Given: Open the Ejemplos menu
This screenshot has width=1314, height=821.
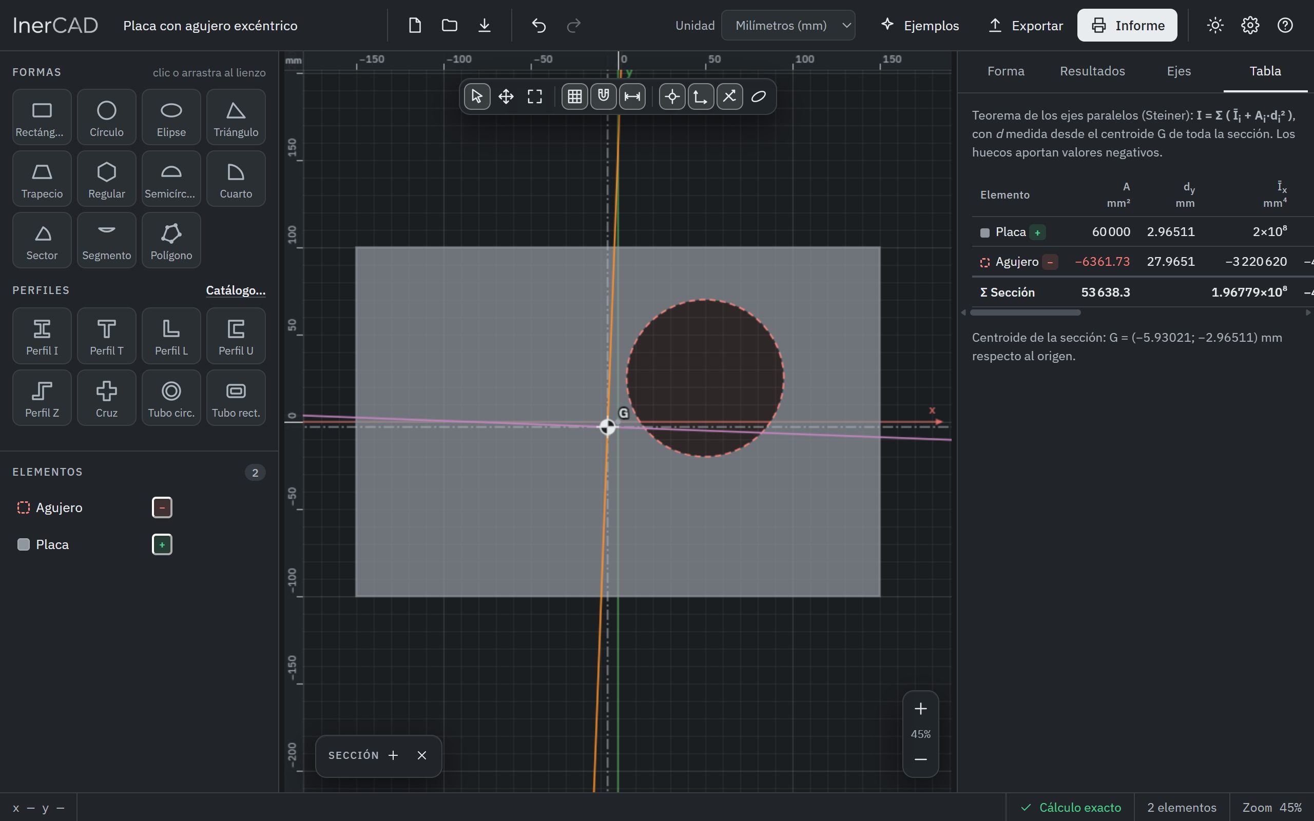Looking at the screenshot, I should (920, 26).
